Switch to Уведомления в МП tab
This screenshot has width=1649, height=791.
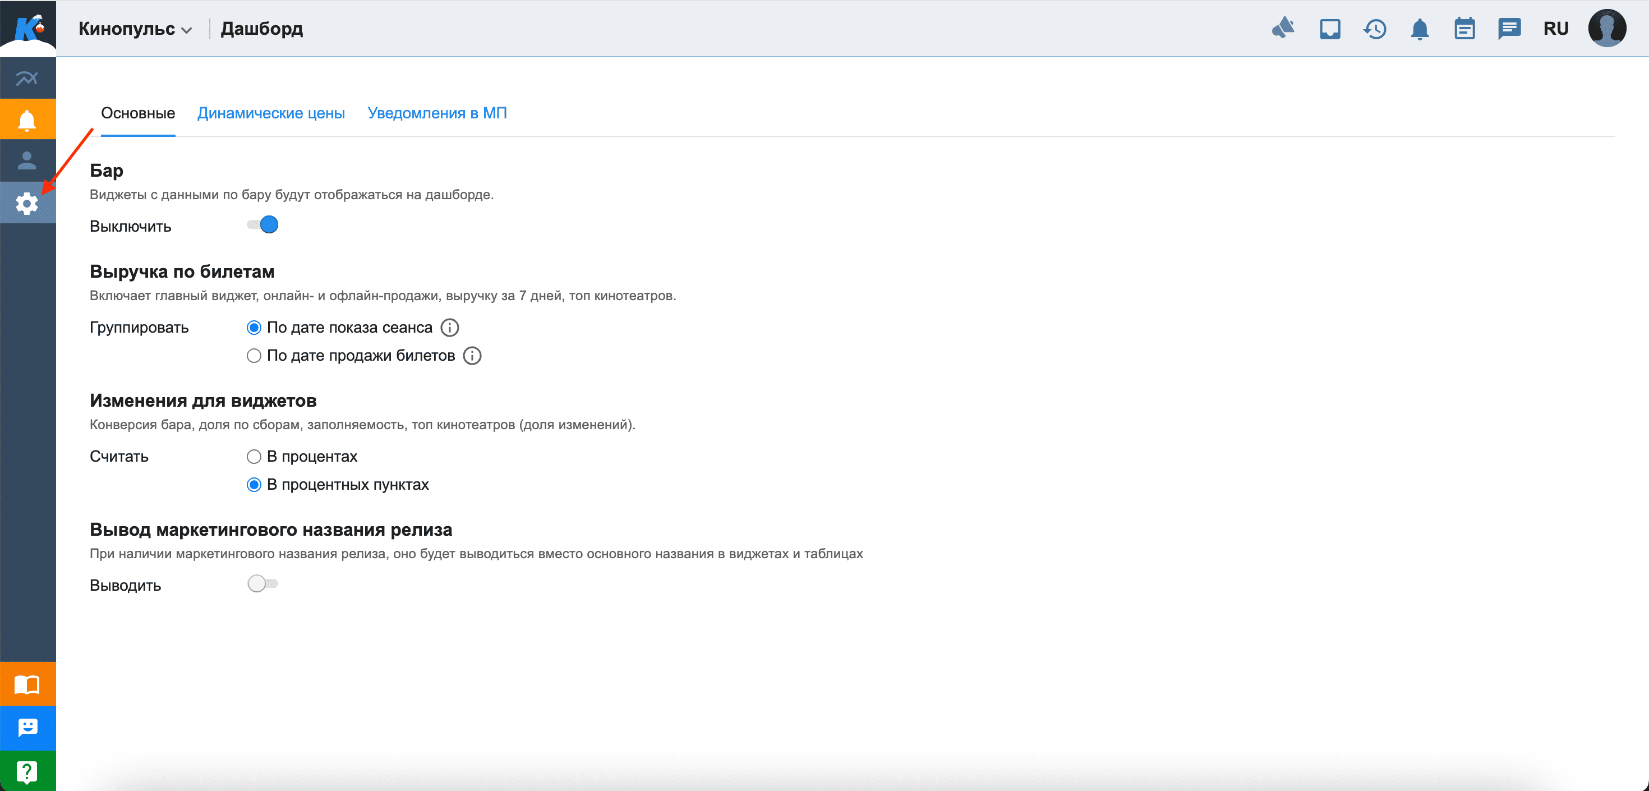[x=437, y=113]
